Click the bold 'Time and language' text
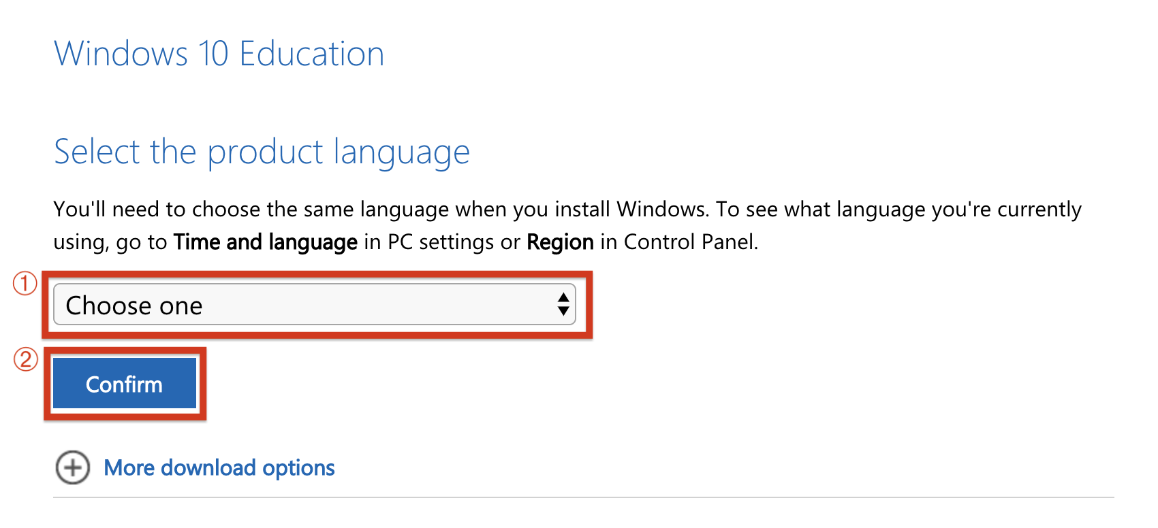Screen dimensions: 1158x528 (265, 242)
